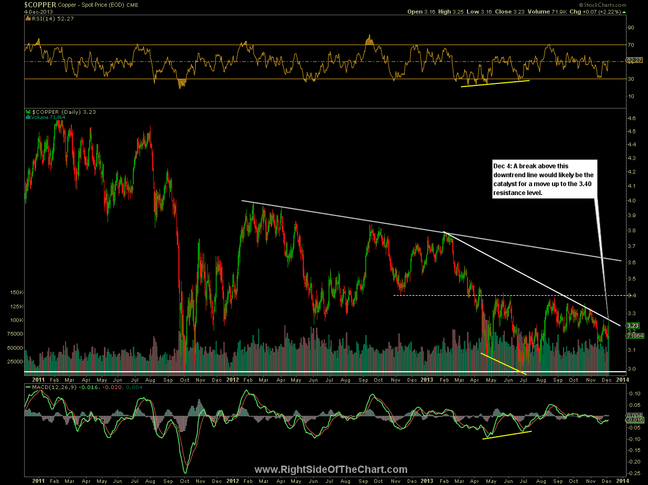Screen dimensions: 648x485
Task: Click the 3.23 current price tag
Action: [631, 325]
